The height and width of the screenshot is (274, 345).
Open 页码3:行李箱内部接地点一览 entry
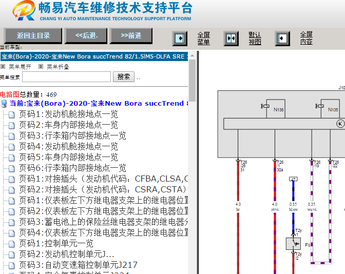tap(72, 136)
